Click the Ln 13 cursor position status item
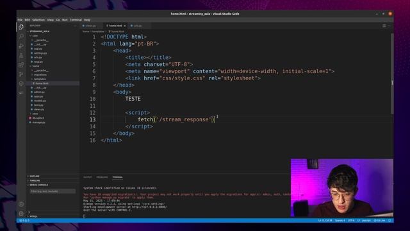This screenshot has height=231, width=410. (x=325, y=221)
